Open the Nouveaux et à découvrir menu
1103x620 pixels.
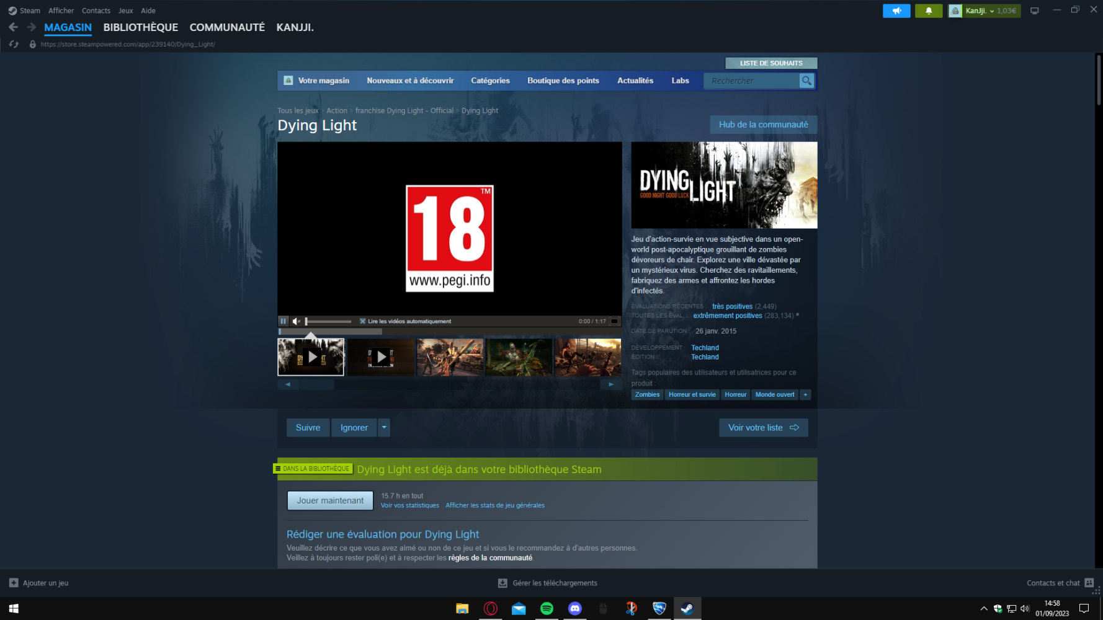pos(410,81)
